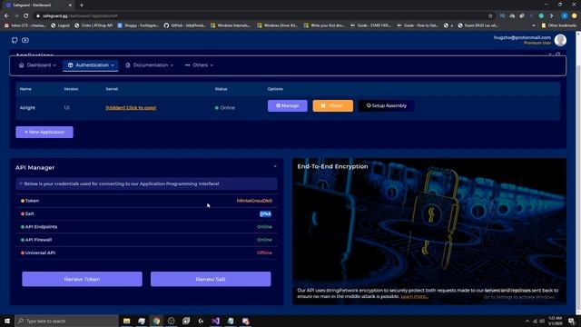Open the notification center icon

pyautogui.click(x=572, y=321)
